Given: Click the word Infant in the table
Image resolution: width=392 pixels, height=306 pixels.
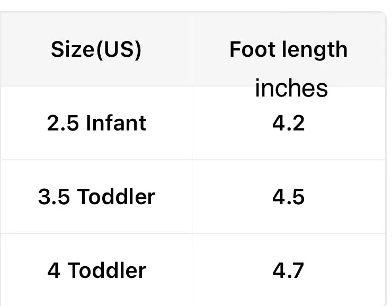Looking at the screenshot, I should (x=115, y=123).
